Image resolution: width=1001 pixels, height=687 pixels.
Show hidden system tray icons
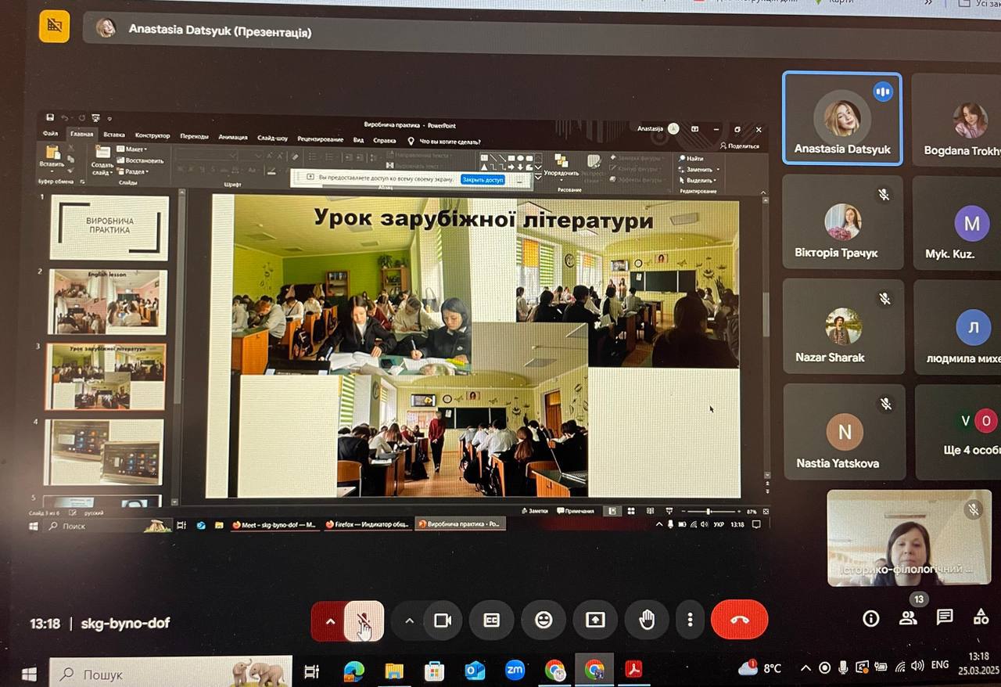coord(805,668)
